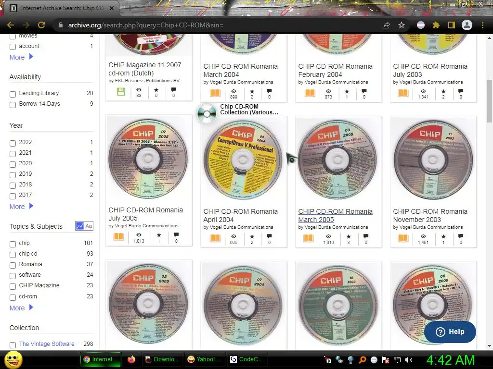The image size is (493, 369).
Task: Open the CHIP 07 2005 disc thumbnail
Action: (148, 159)
